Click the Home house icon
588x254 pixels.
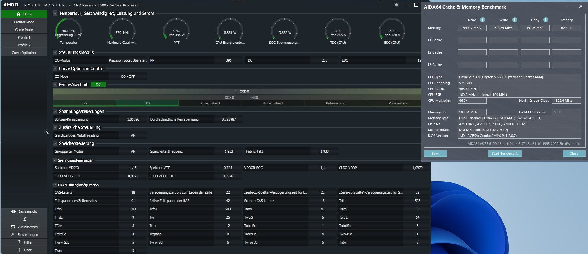coord(19,14)
